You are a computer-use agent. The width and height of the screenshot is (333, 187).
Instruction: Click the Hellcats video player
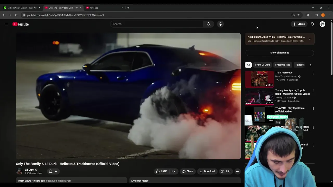pos(128,96)
